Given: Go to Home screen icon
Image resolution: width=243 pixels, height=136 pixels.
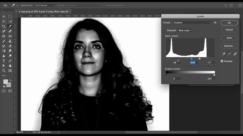Looking at the screenshot, I should [5, 5].
